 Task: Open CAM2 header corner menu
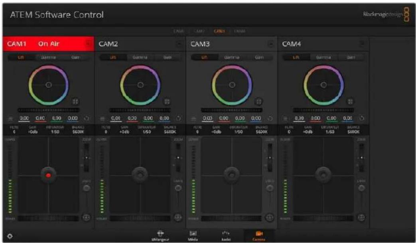(x=179, y=43)
